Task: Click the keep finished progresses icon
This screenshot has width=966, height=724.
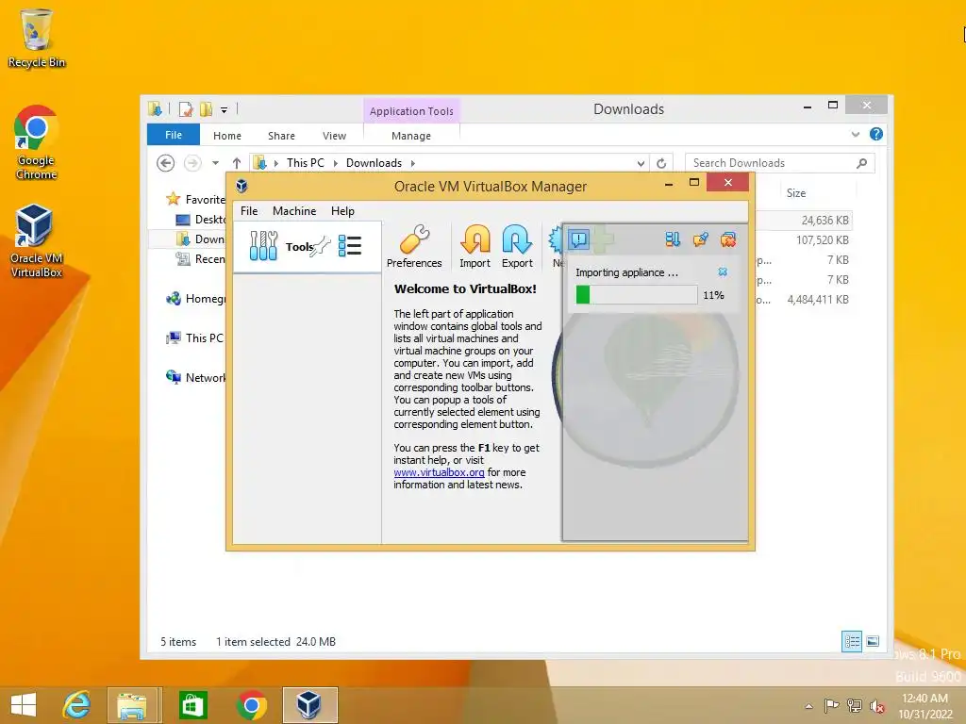Action: (x=701, y=239)
